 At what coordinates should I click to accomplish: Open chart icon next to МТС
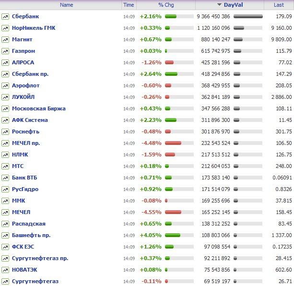[x=5, y=166]
